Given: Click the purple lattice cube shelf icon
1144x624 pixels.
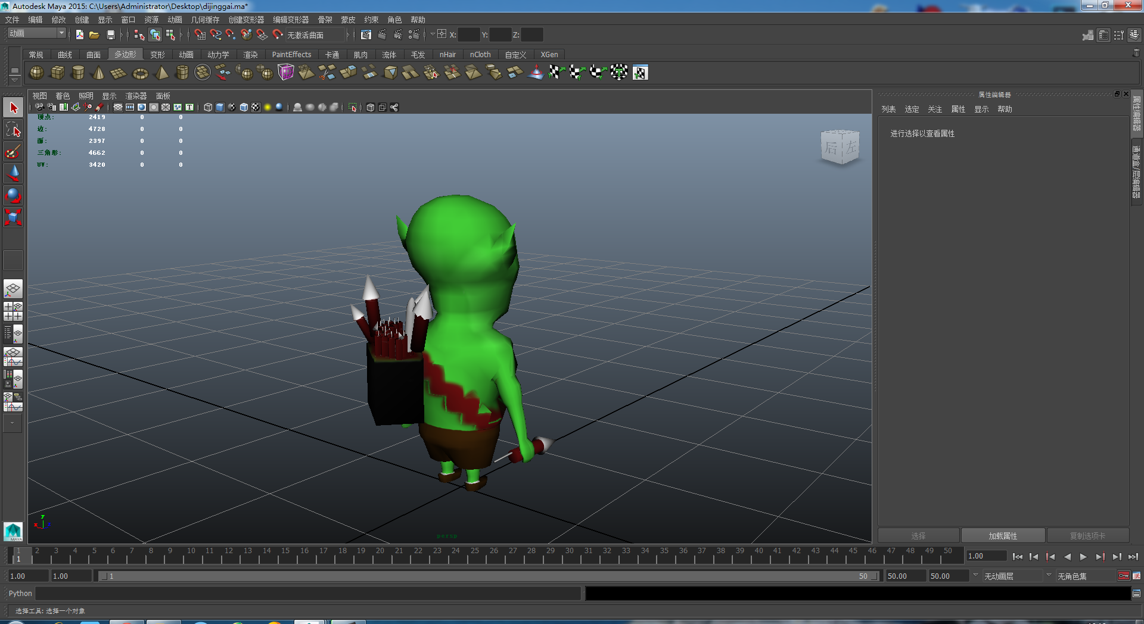Looking at the screenshot, I should click(286, 73).
